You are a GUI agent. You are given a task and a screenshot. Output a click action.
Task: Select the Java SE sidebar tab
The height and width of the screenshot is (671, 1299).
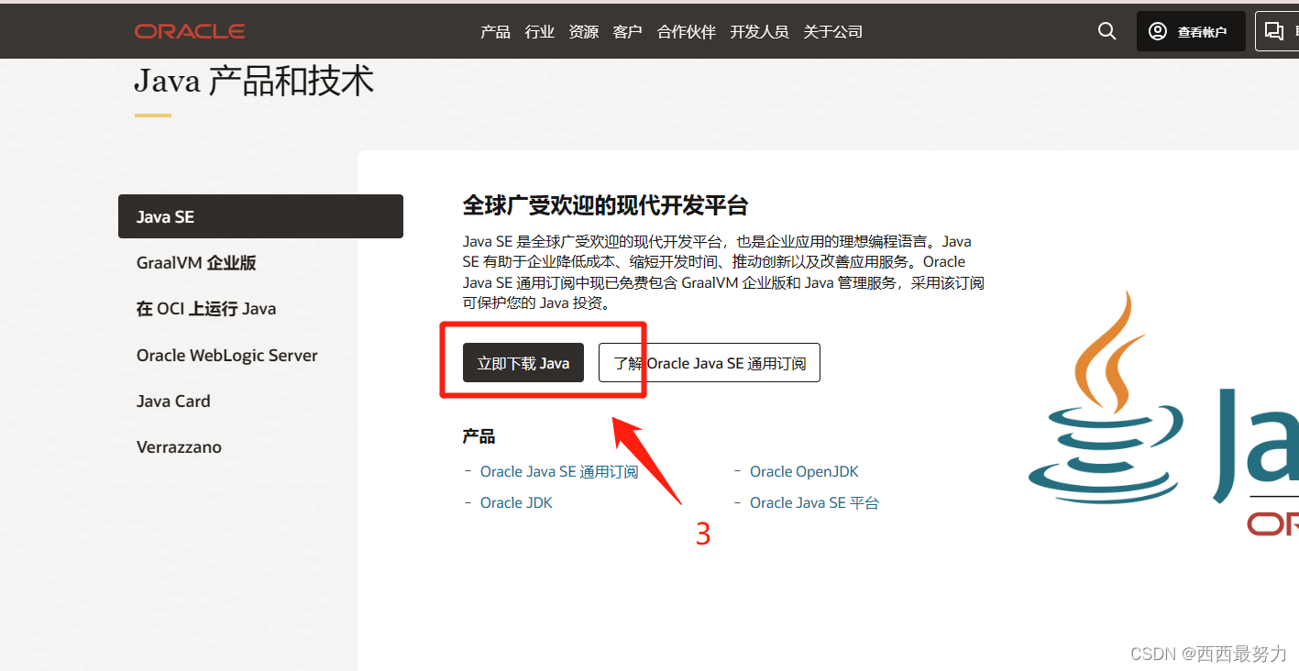tap(260, 216)
